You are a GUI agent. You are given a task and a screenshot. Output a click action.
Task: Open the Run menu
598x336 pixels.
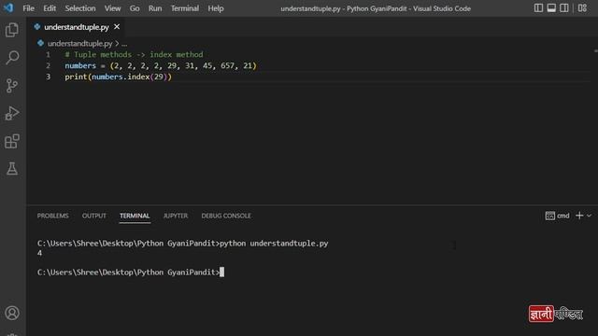click(x=155, y=8)
